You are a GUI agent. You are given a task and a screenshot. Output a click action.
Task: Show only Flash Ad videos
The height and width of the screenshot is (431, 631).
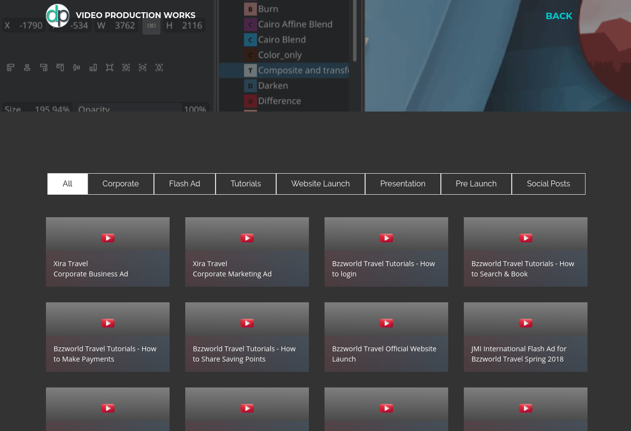coord(185,184)
